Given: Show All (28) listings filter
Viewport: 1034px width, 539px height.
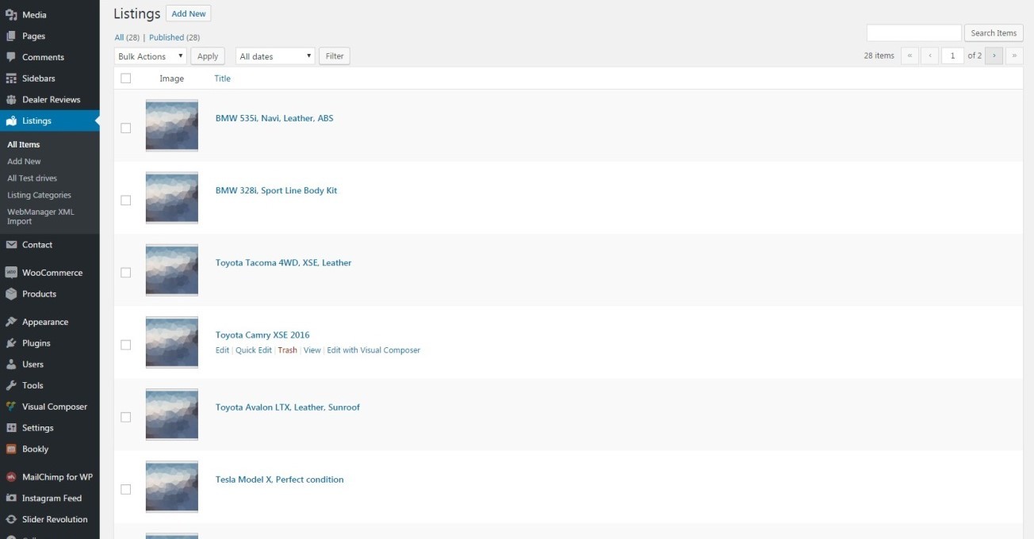Looking at the screenshot, I should (x=127, y=37).
